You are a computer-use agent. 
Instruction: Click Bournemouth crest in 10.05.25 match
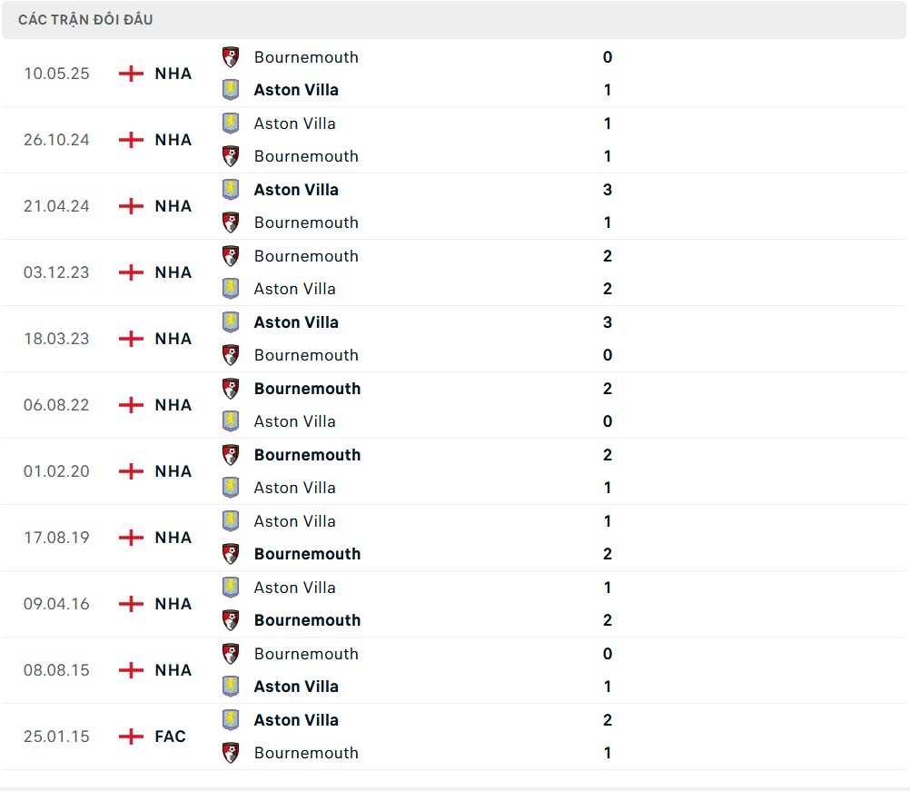[x=231, y=57]
